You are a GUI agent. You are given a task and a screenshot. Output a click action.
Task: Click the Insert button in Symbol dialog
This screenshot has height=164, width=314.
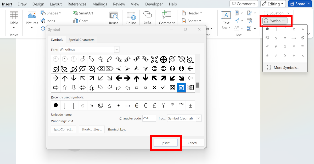166,143
